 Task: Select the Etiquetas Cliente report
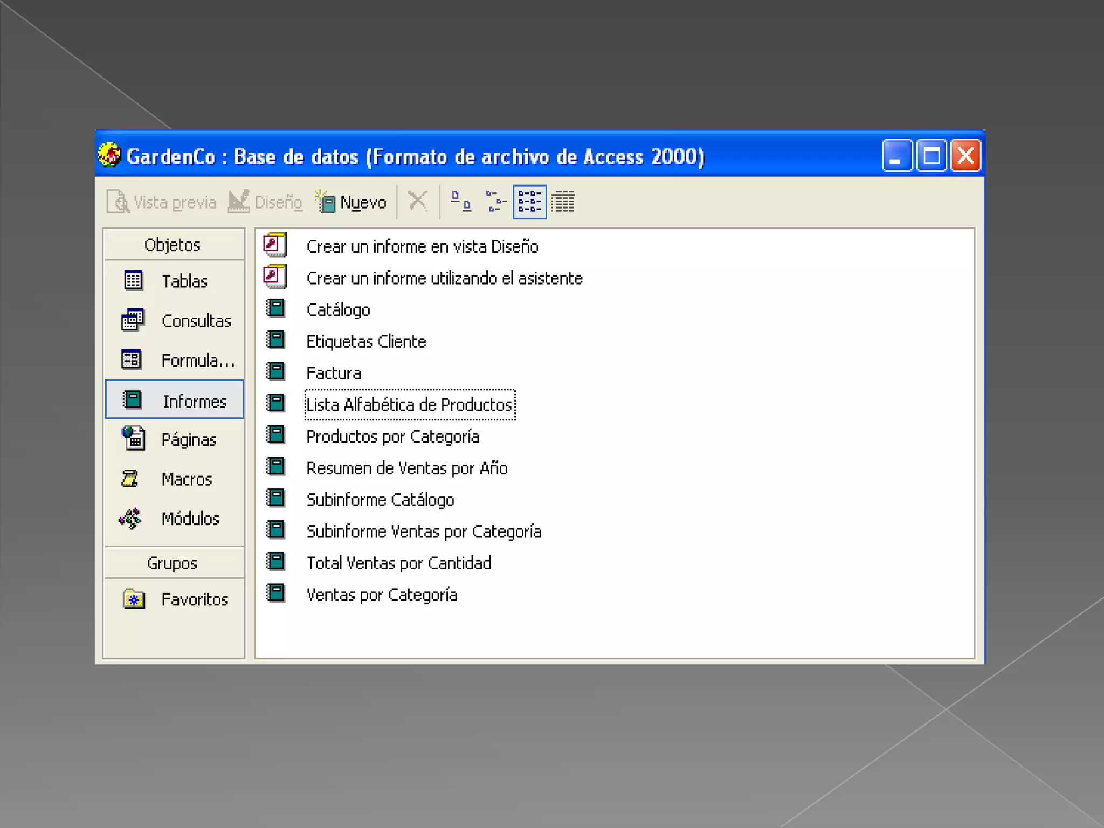(x=366, y=341)
